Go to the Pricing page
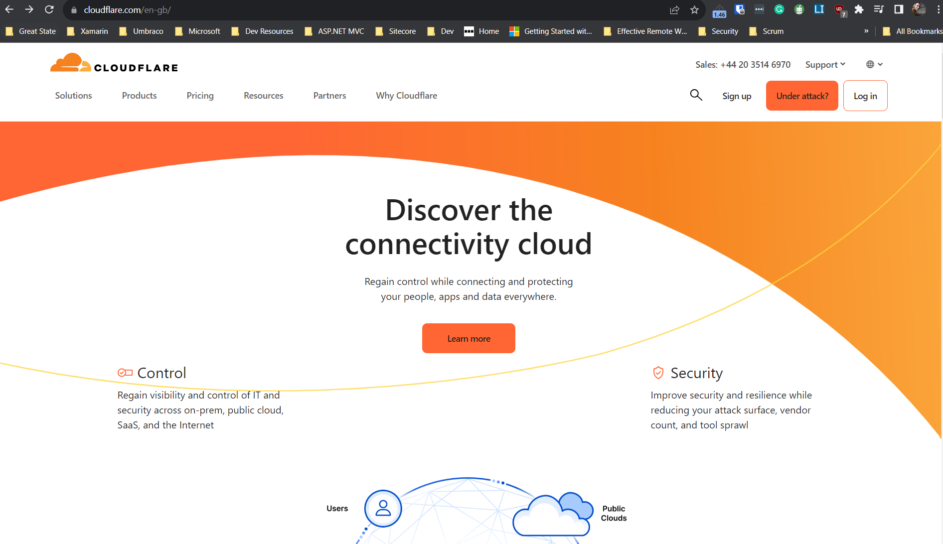Screen dimensions: 943x544 200,95
